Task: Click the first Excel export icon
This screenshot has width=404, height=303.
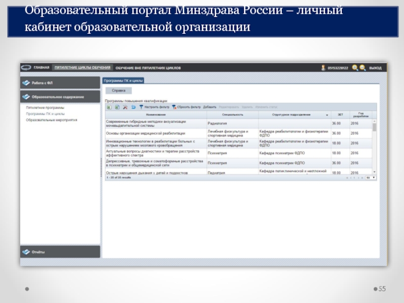Action: pos(109,107)
